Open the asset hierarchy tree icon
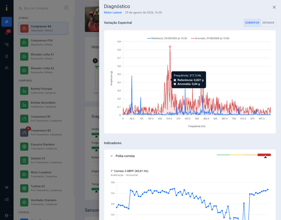The height and width of the screenshot is (220, 281). click(7, 45)
